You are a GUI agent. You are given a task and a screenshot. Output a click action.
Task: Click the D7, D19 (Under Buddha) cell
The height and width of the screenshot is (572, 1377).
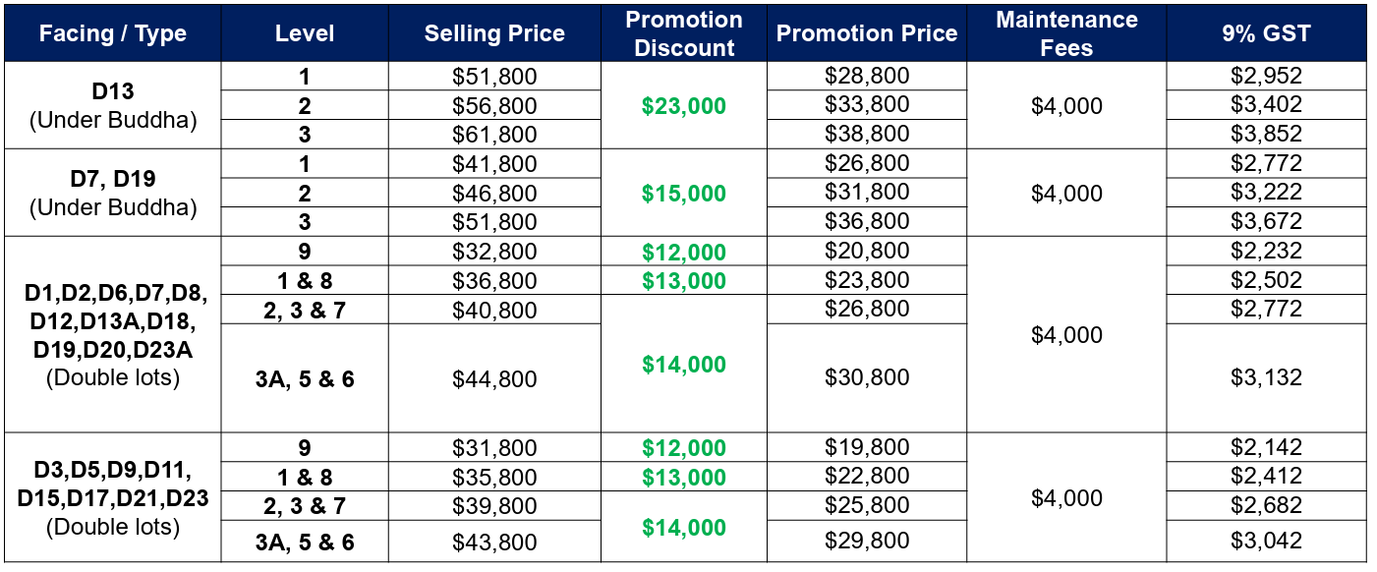113,193
